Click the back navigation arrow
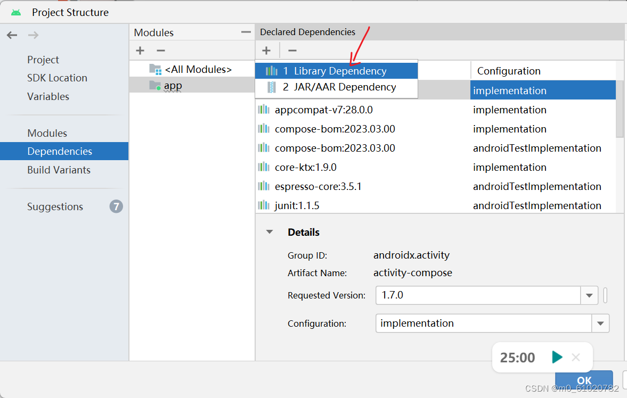Viewport: 627px width, 398px height. click(x=12, y=35)
